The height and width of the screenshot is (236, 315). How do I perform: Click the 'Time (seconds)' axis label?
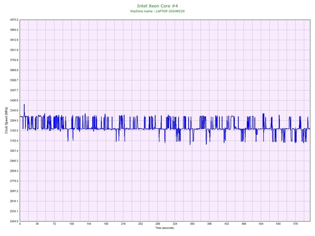pyautogui.click(x=165, y=228)
